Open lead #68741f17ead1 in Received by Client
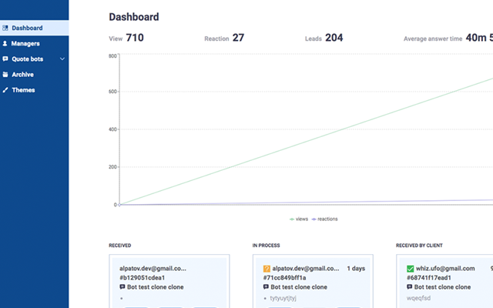This screenshot has height=308, width=493. click(x=429, y=278)
